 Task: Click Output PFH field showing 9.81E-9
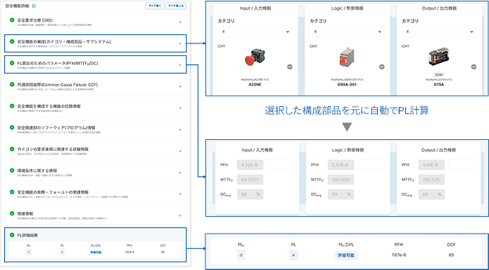point(432,165)
